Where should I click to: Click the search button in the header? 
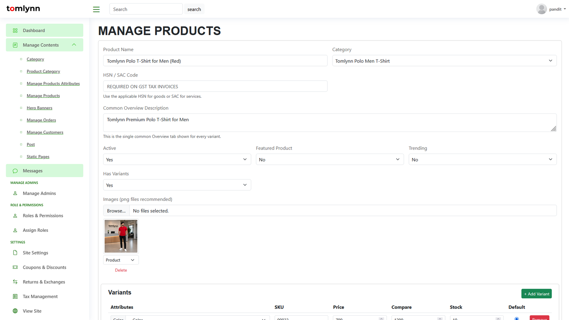[194, 9]
